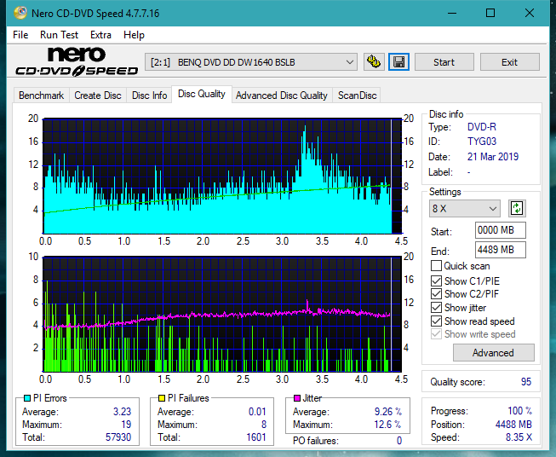Open the Run Test menu
The height and width of the screenshot is (457, 556).
pos(59,35)
